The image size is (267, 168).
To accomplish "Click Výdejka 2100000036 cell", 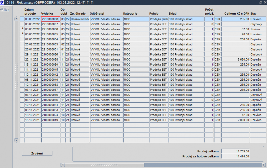I will (x=51, y=95).
